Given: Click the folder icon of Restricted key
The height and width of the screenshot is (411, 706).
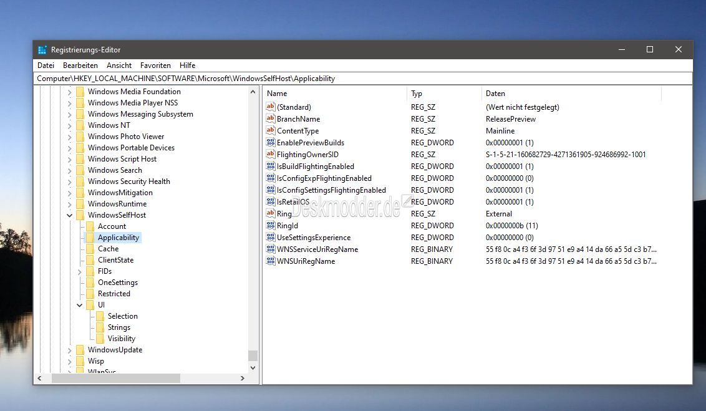Looking at the screenshot, I should click(x=90, y=294).
